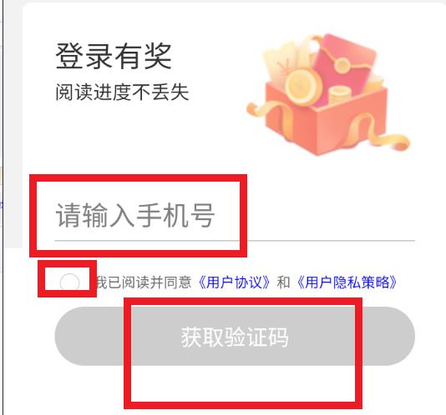Click the small stack of gold coins
Screen dimensions: 446x415
click(340, 97)
